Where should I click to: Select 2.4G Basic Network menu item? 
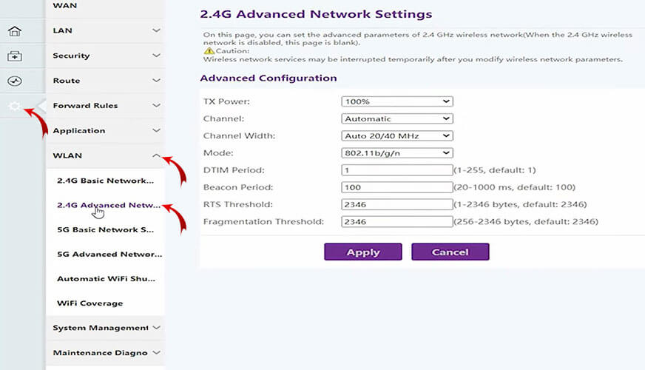pos(105,181)
